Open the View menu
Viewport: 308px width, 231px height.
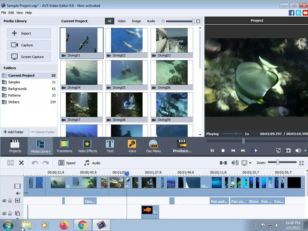coord(20,13)
